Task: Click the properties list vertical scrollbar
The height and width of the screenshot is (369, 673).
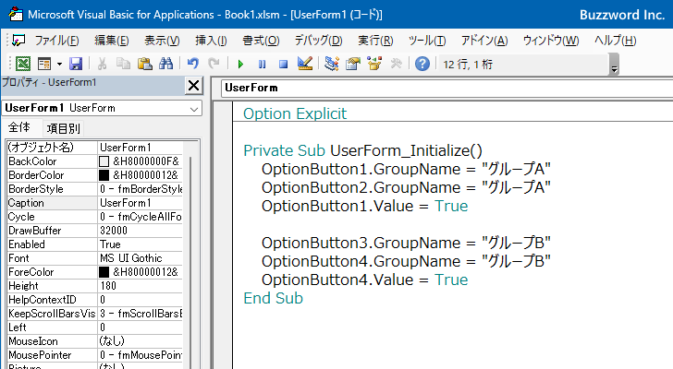Action: tap(191, 255)
